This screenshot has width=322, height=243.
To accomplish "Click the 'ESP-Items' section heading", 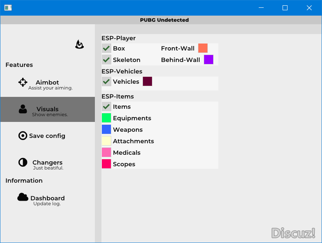I will pos(117,96).
